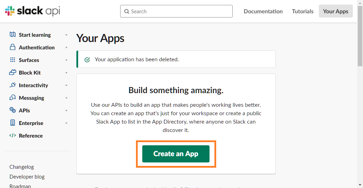Screen dimensions: 363x188
Task: Click the Reference code brackets icon
Action: (x=13, y=135)
